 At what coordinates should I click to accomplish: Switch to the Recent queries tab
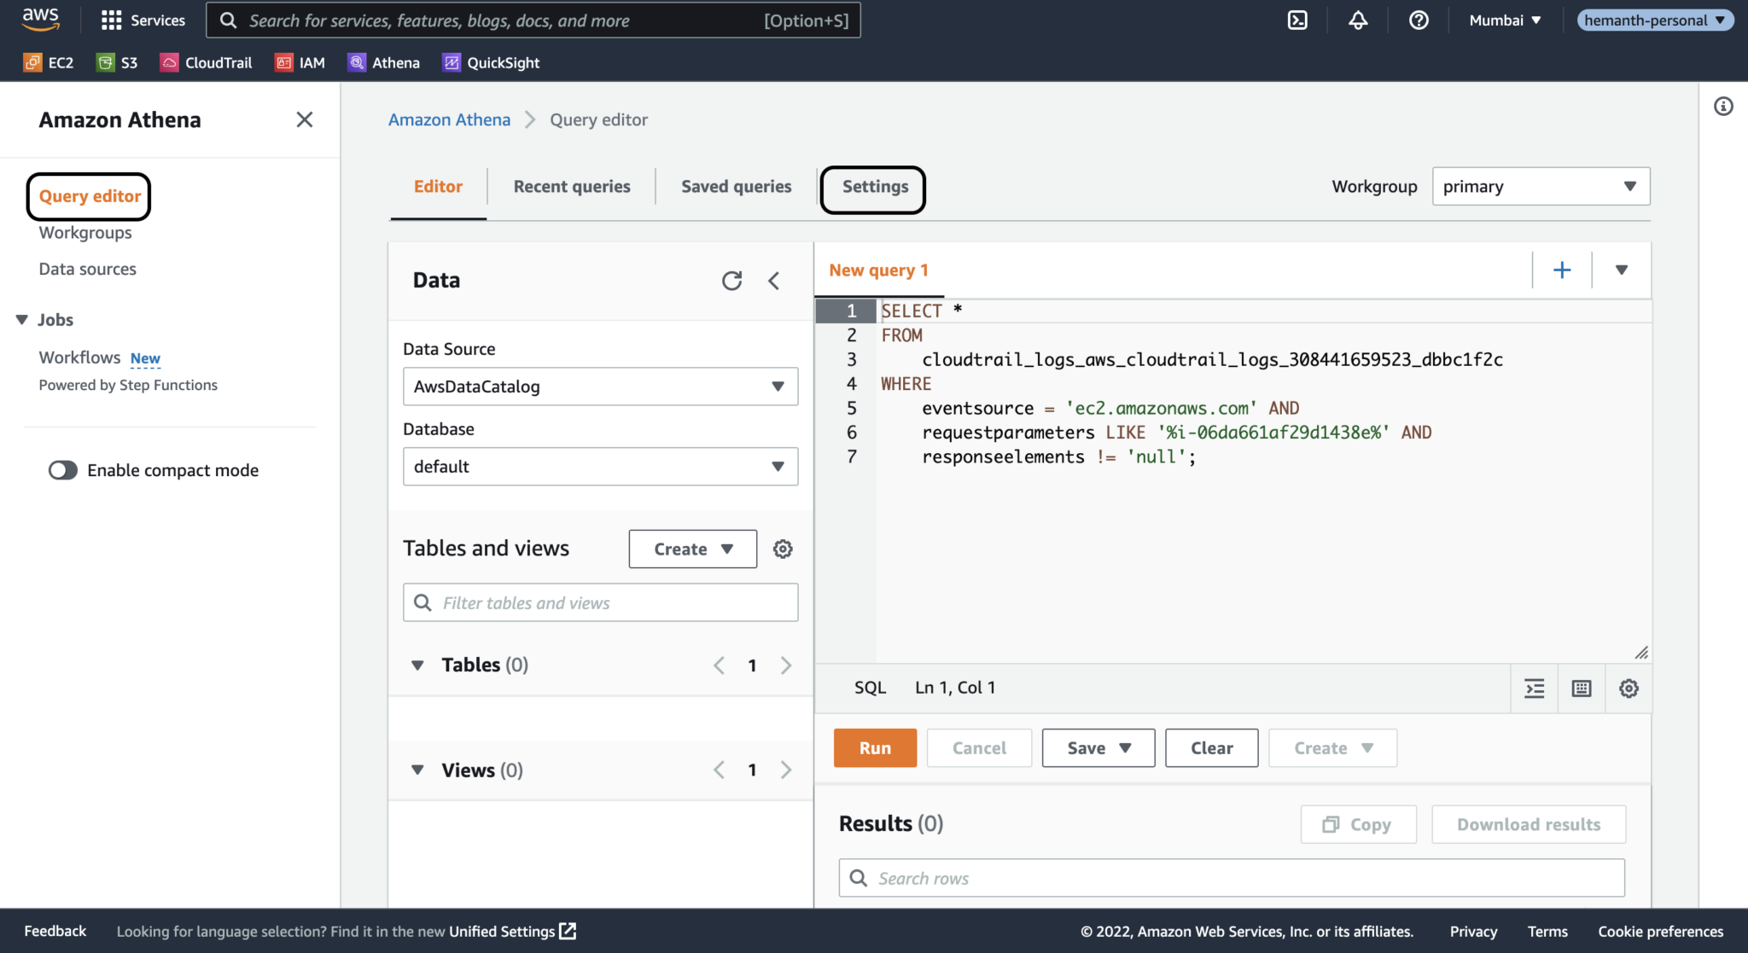pyautogui.click(x=571, y=186)
